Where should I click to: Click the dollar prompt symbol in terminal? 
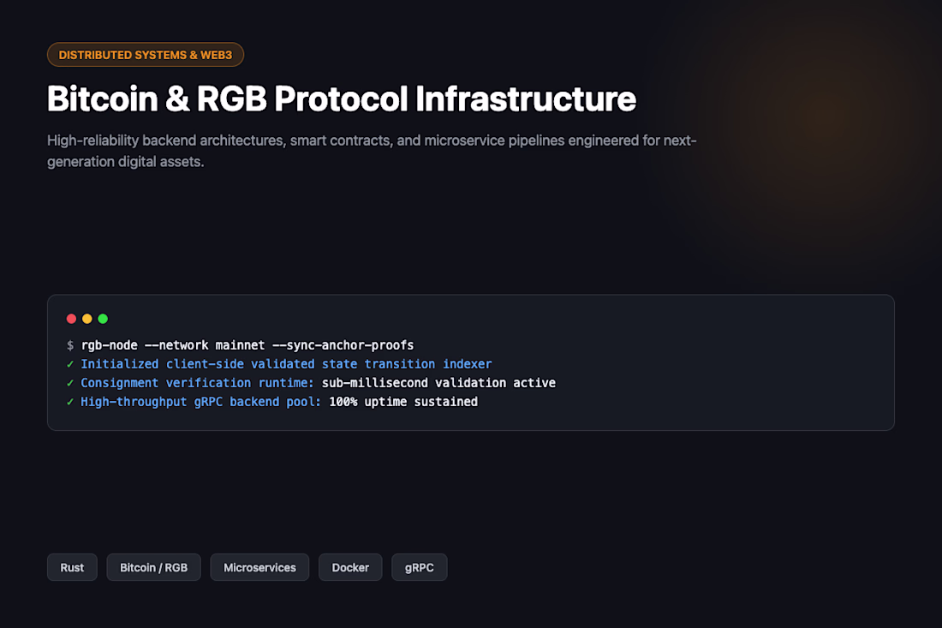click(x=70, y=345)
